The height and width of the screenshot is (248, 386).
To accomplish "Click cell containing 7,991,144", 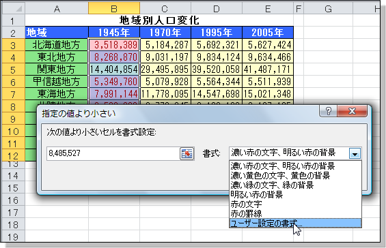I will [114, 94].
